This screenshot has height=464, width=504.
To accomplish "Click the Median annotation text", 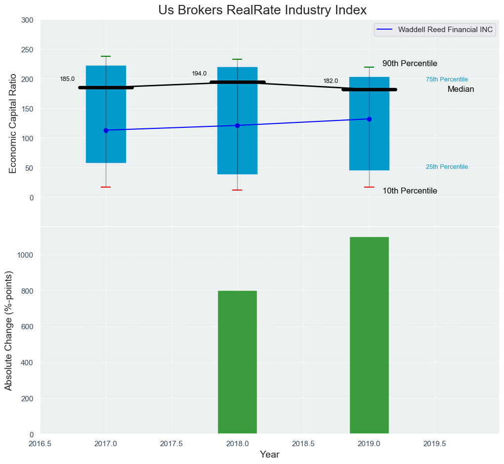I will 461,89.
